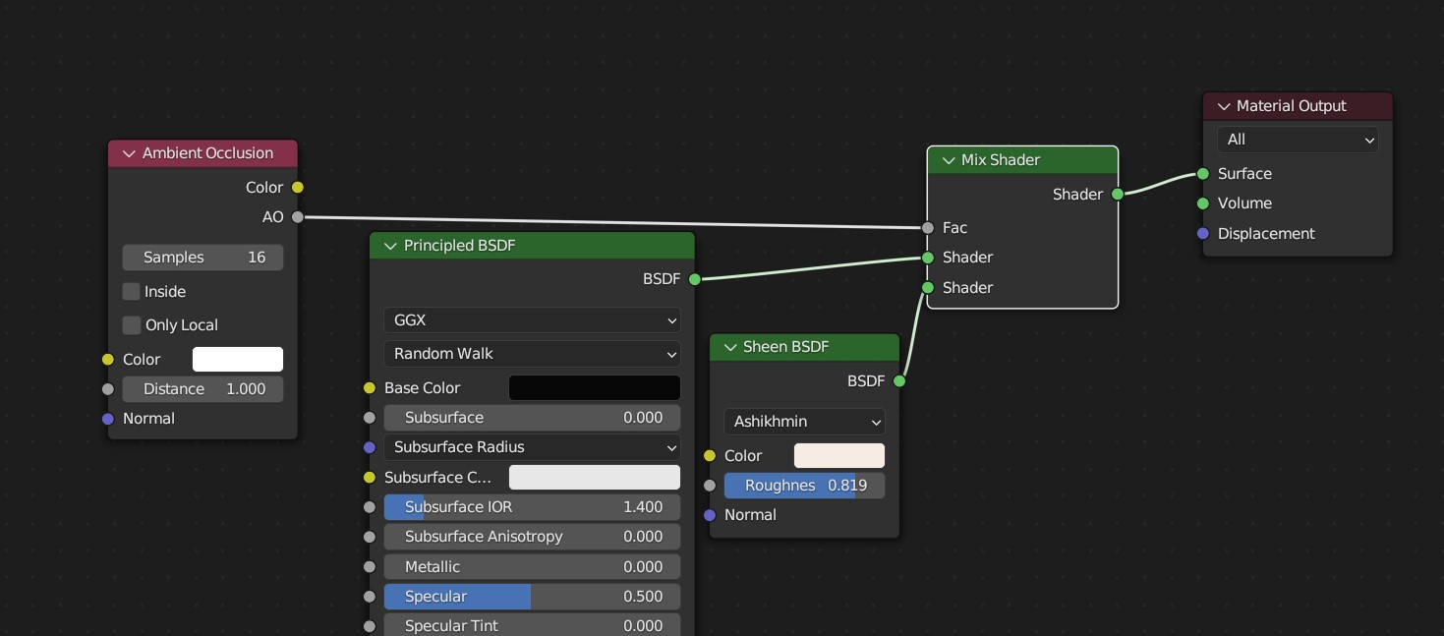
Task: Click the Ambient Occlusion Normal input socket
Action: 108,419
